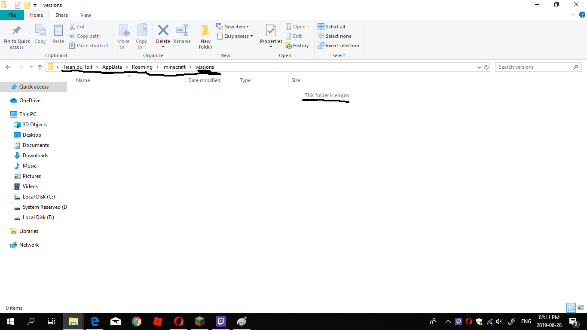Open Local Disk (C:)

(34, 197)
